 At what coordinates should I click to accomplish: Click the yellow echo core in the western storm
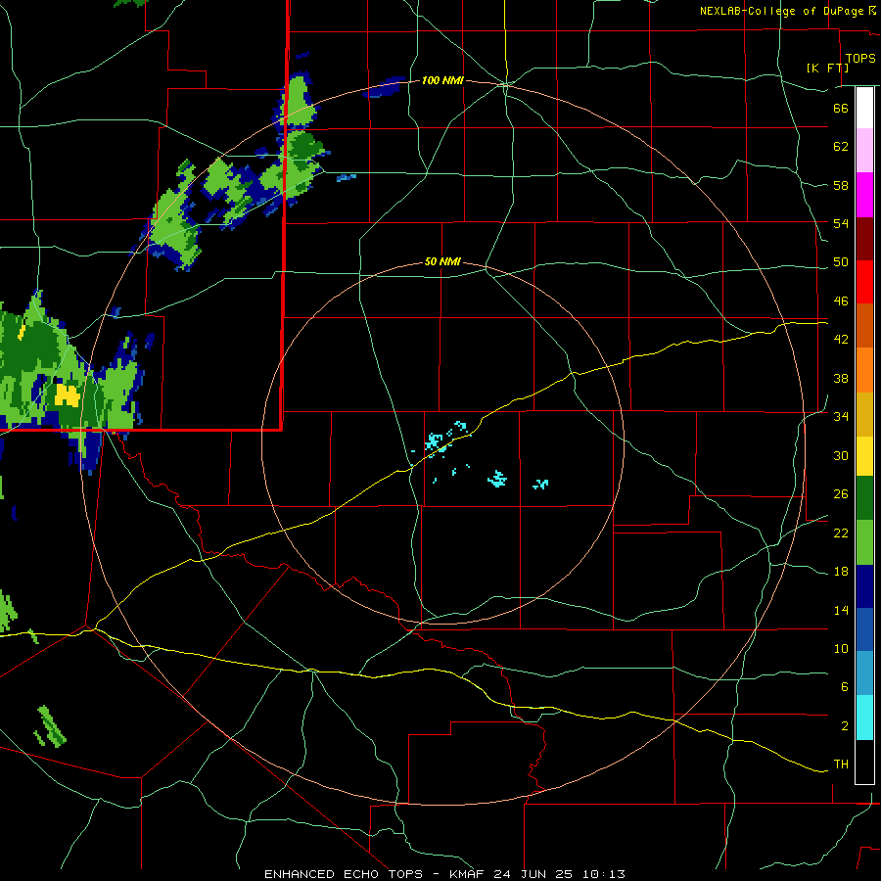pyautogui.click(x=68, y=395)
